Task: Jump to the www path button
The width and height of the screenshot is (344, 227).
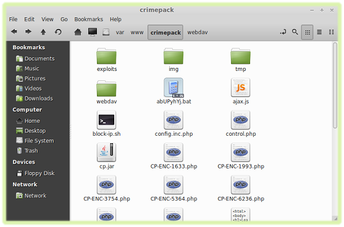Action: point(137,33)
